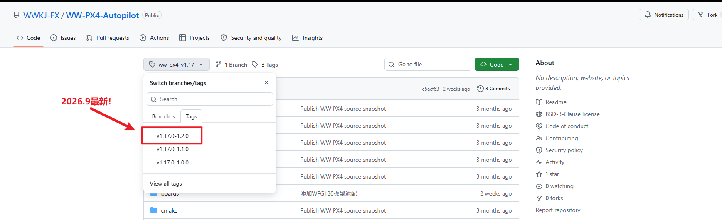Focus the Go to file search box
The width and height of the screenshot is (722, 220).
pos(428,64)
